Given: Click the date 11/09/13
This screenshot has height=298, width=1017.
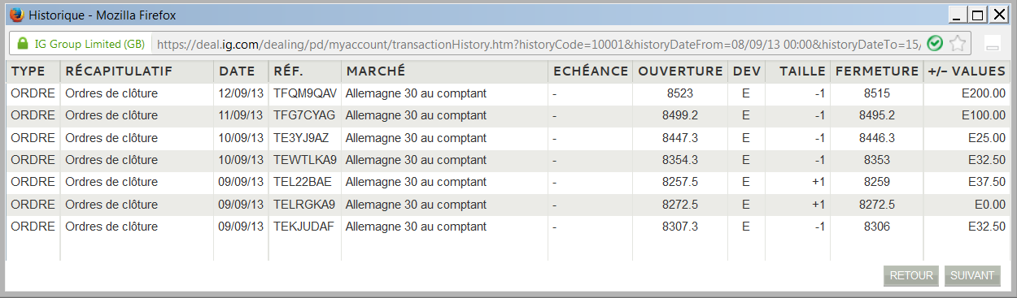Looking at the screenshot, I should click(241, 115).
